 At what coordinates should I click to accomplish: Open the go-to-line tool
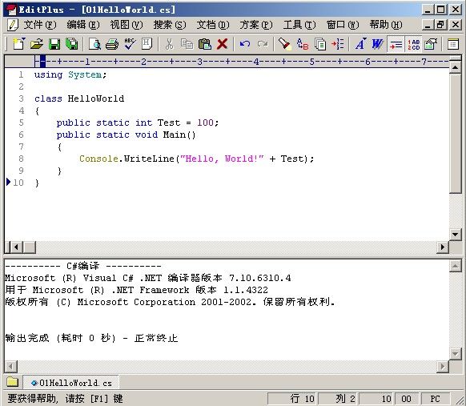[338, 44]
